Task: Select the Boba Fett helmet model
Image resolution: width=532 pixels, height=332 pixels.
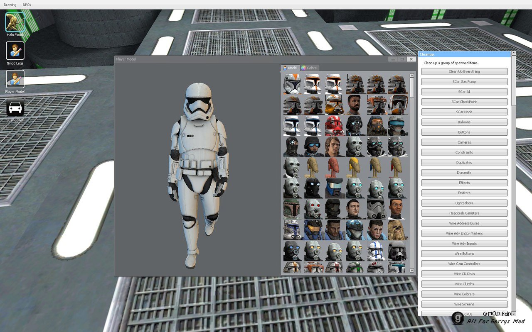Action: pos(293,209)
